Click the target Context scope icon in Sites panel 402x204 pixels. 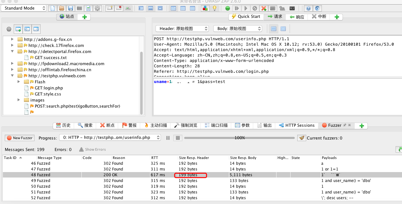click(9, 29)
